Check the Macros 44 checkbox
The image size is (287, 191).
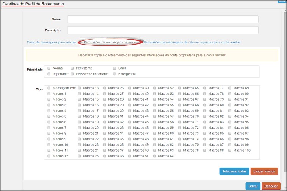pyautogui.click(x=129, y=116)
